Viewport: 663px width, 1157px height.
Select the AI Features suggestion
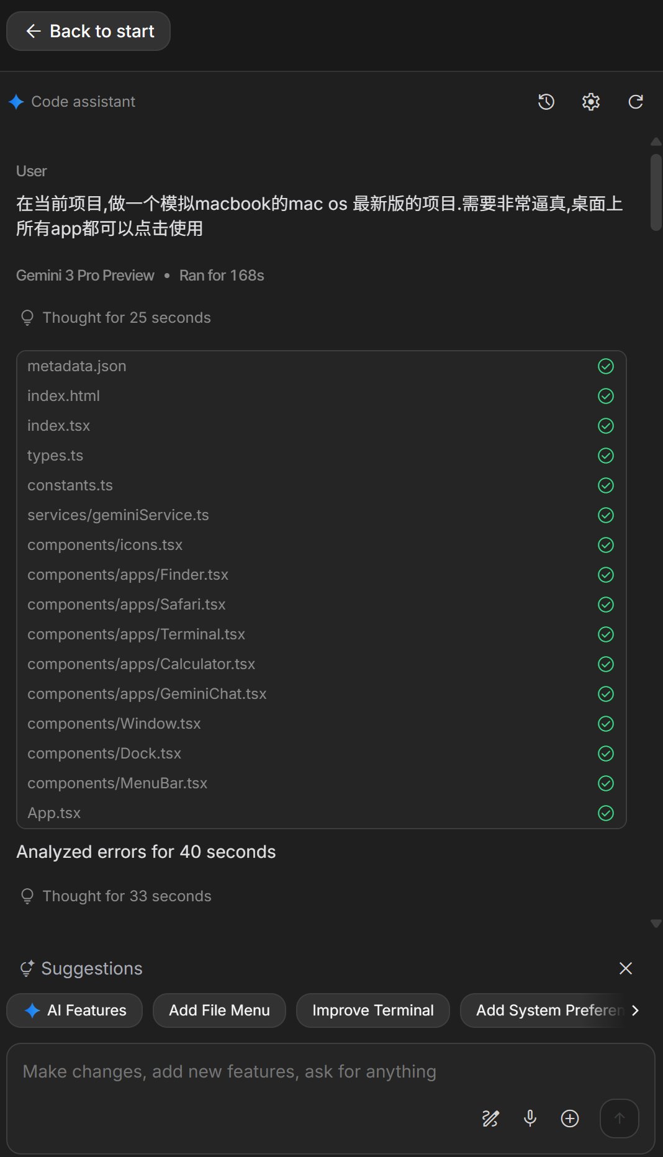click(74, 1011)
